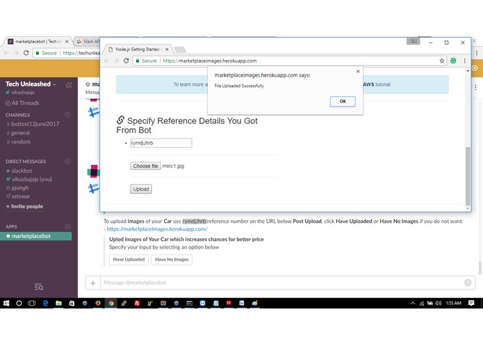Click OK in the upload success dialog
The height and width of the screenshot is (344, 483).
point(343,102)
